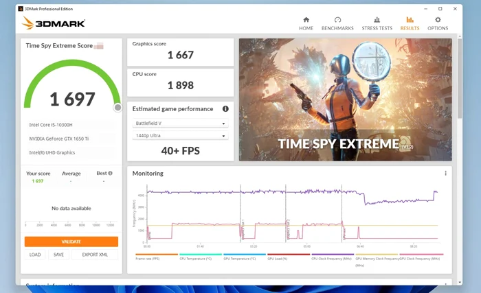This screenshot has height=293, width=481.
Task: Click the NVIDIA GeForce GTX 1650 Ti entry
Action: pos(59,139)
